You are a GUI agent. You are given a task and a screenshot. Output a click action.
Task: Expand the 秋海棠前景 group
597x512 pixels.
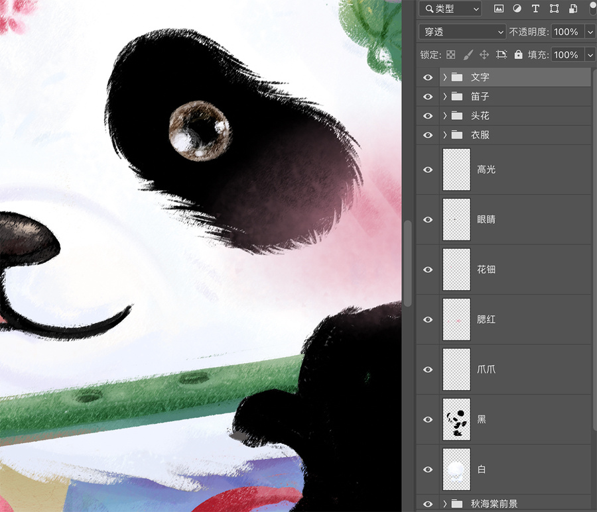(444, 504)
